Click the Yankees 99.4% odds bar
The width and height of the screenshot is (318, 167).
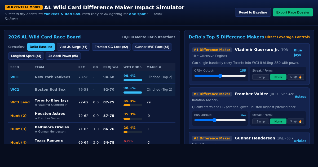click(x=133, y=80)
